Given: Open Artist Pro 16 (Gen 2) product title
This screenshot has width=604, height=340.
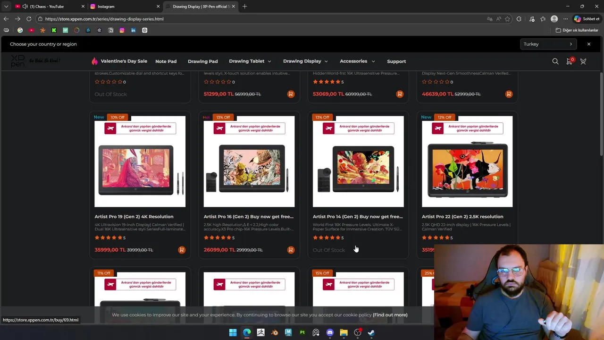Looking at the screenshot, I should pos(249,217).
